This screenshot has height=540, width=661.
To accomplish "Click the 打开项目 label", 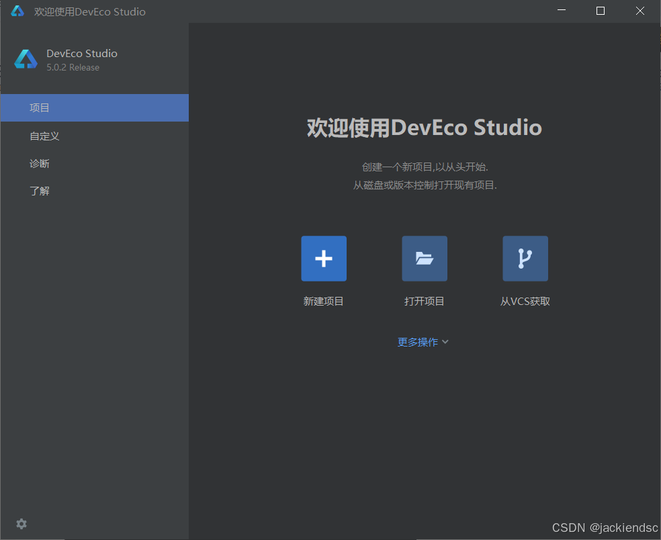I will [424, 302].
